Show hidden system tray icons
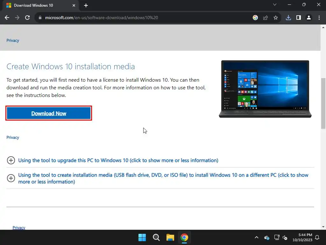This screenshot has height=245, width=326. [257, 237]
